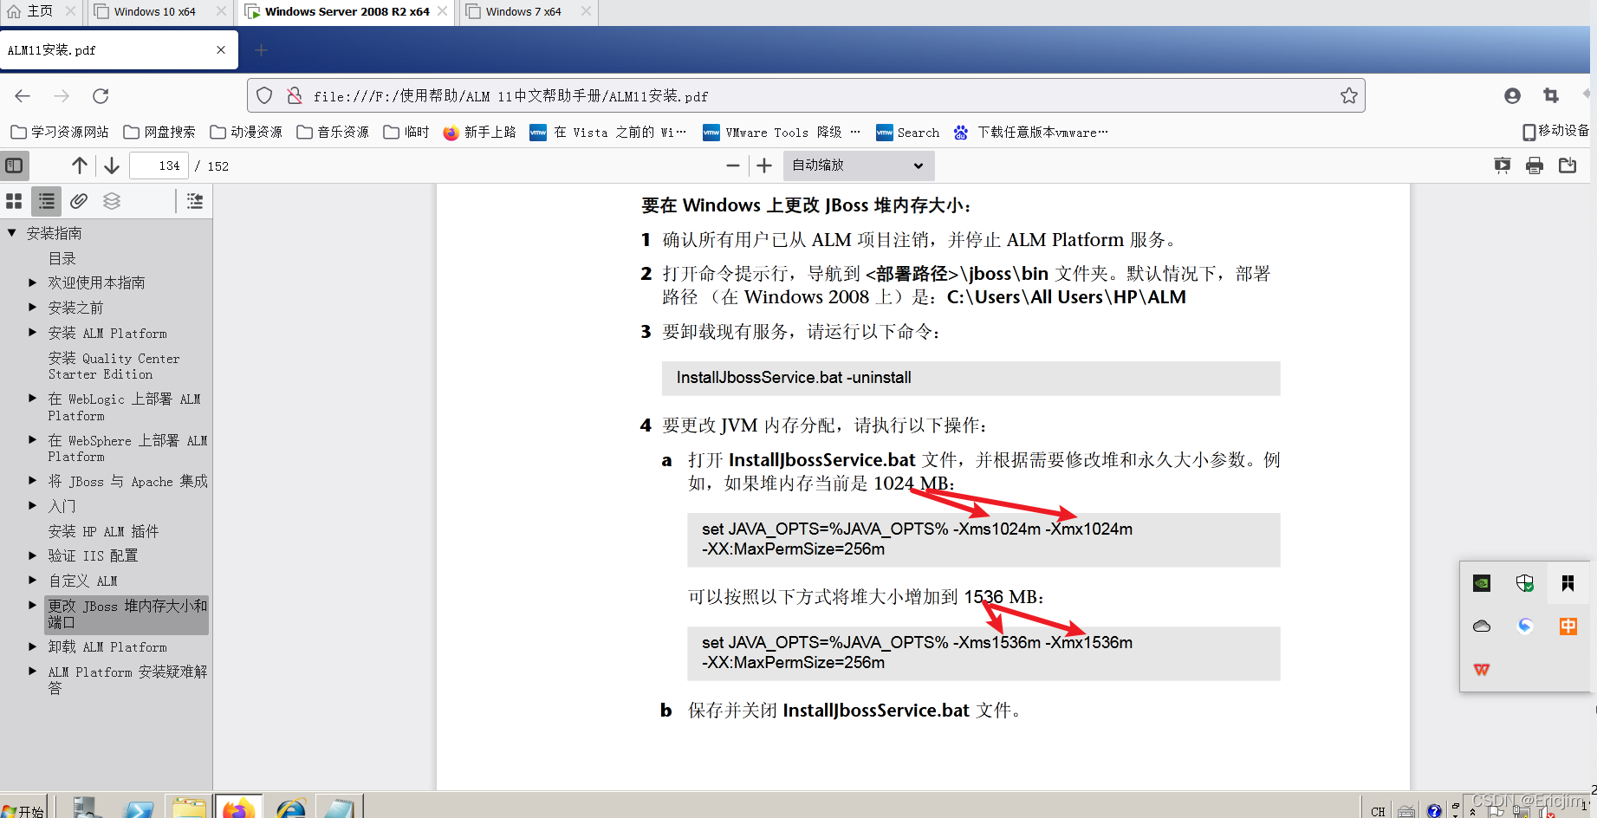The image size is (1597, 818).
Task: Open ALM Platform 安装疑难解答 entry
Action: click(127, 679)
